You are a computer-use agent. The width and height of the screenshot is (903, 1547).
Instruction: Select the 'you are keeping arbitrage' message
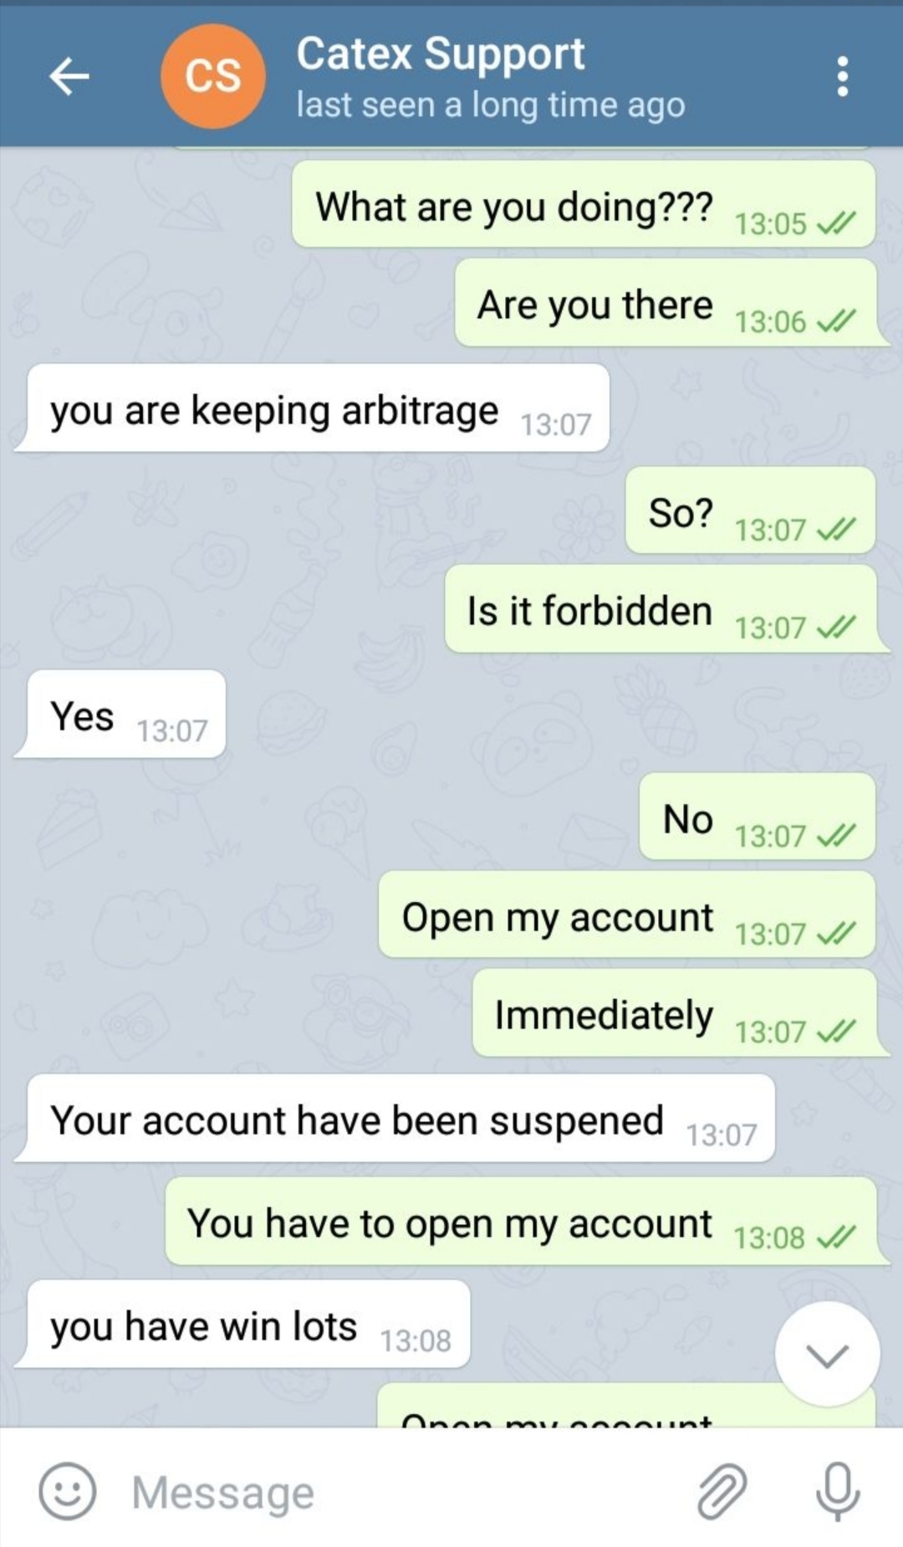(x=312, y=409)
